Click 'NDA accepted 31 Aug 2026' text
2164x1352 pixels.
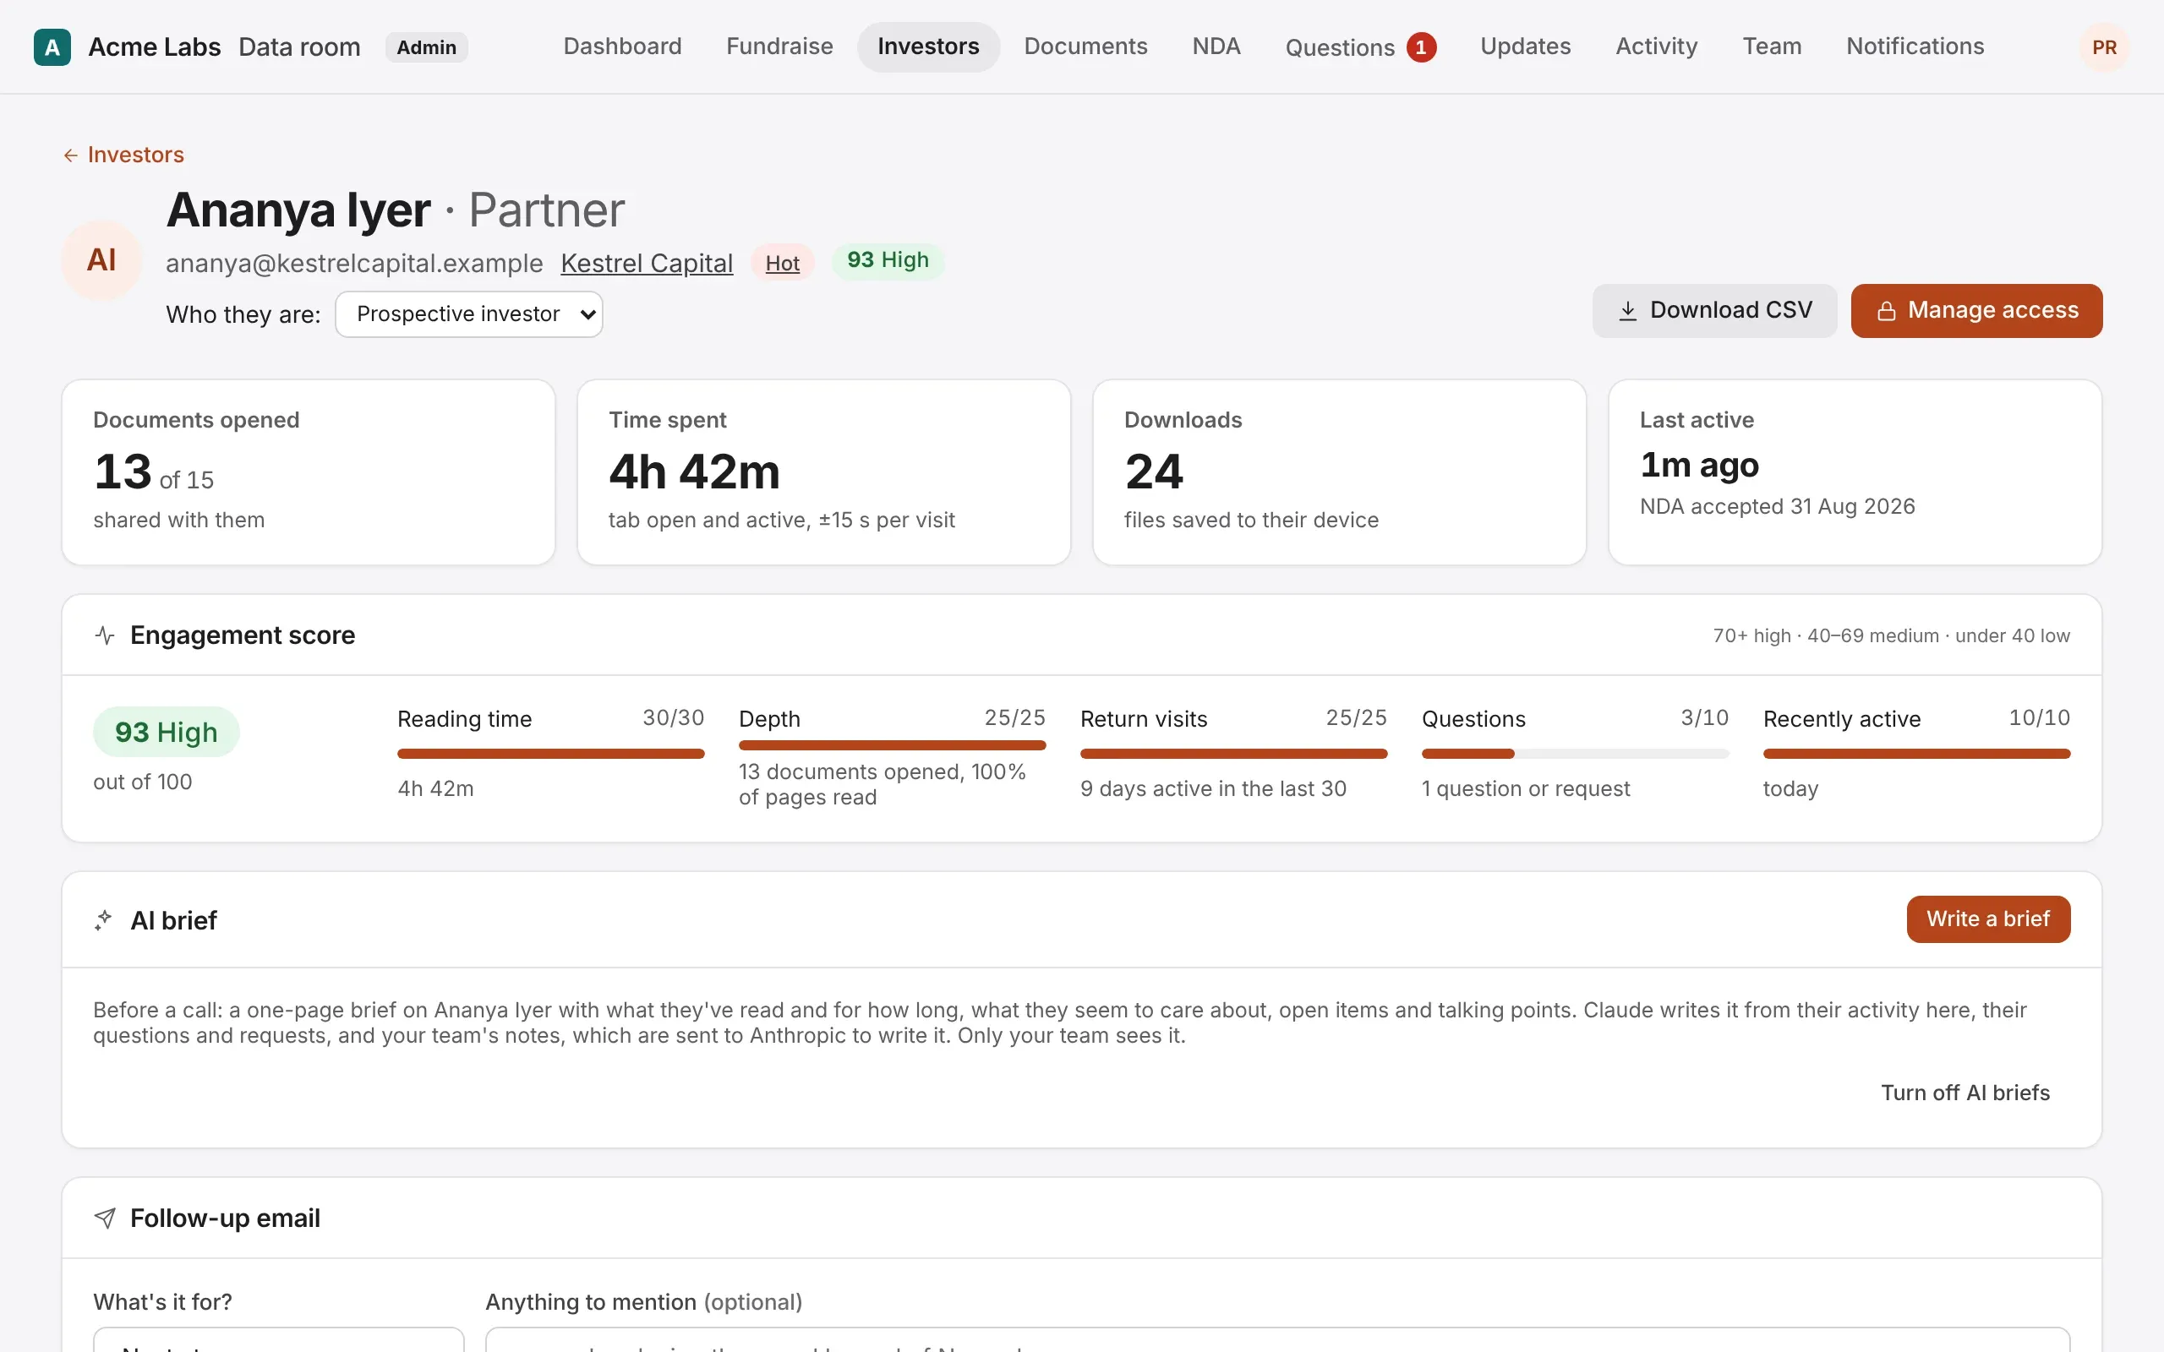[x=1777, y=506]
